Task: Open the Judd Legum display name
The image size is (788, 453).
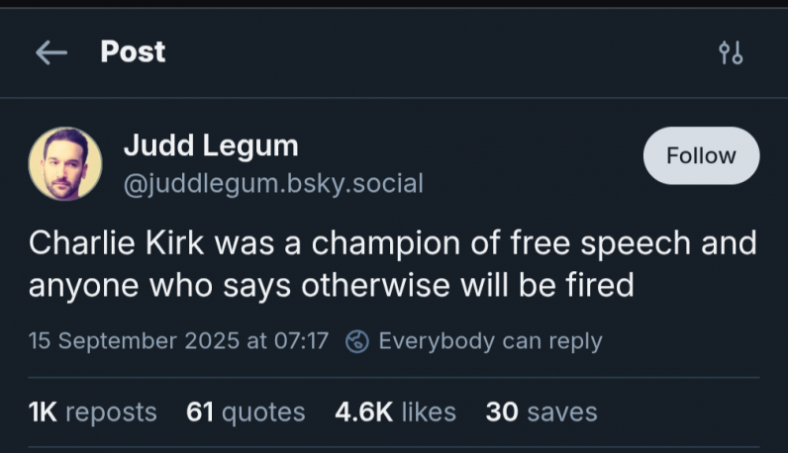Action: (210, 146)
